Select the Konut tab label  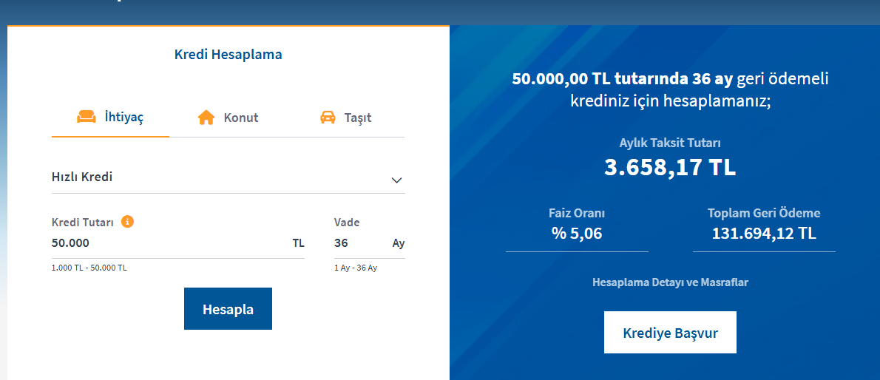click(241, 118)
